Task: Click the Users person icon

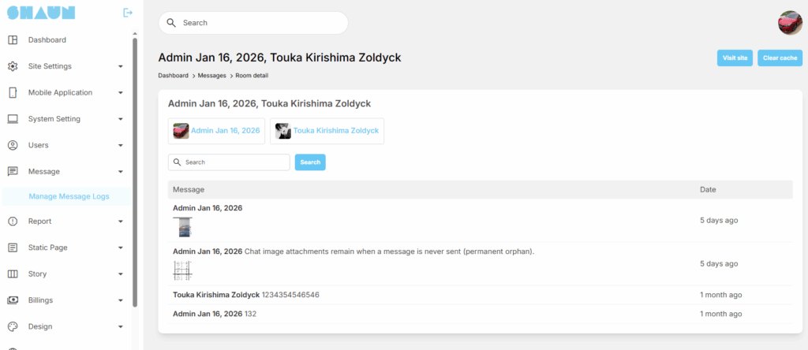Action: [13, 145]
